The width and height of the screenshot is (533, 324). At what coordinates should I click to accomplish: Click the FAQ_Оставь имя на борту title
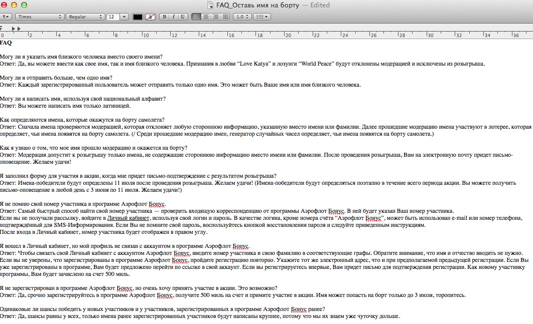tap(257, 5)
